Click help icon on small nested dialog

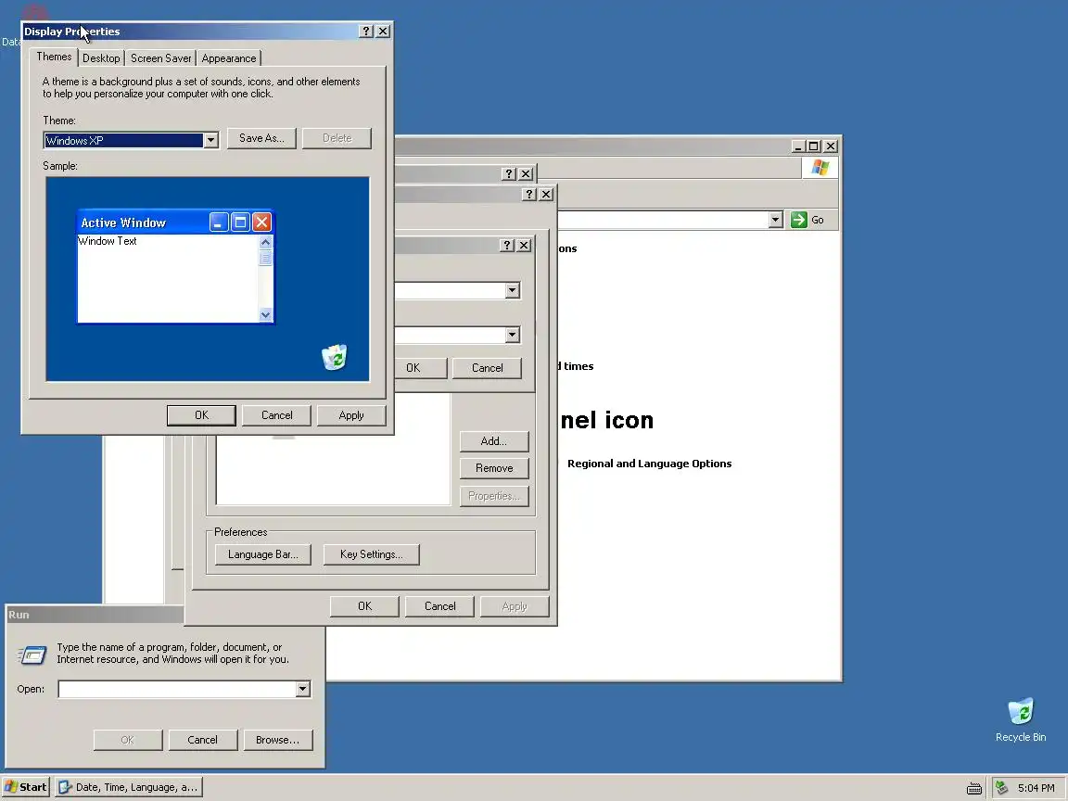[507, 245]
